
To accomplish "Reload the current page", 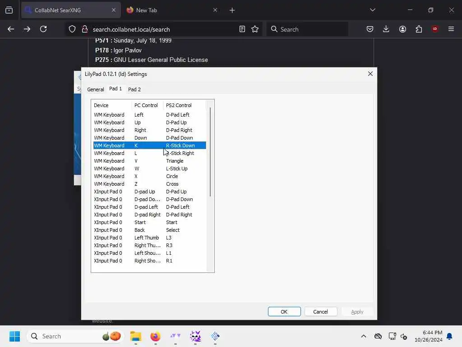I will tap(43, 29).
